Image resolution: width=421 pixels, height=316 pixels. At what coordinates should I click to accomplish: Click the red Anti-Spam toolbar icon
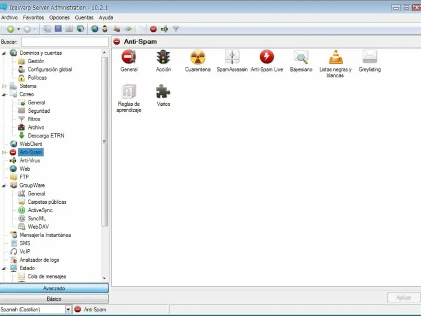click(153, 29)
